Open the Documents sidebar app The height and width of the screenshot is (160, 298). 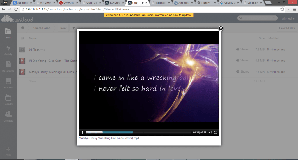point(8,66)
